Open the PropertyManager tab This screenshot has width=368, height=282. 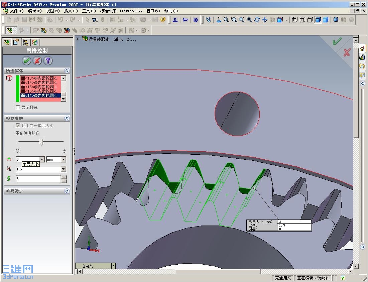pos(16,42)
